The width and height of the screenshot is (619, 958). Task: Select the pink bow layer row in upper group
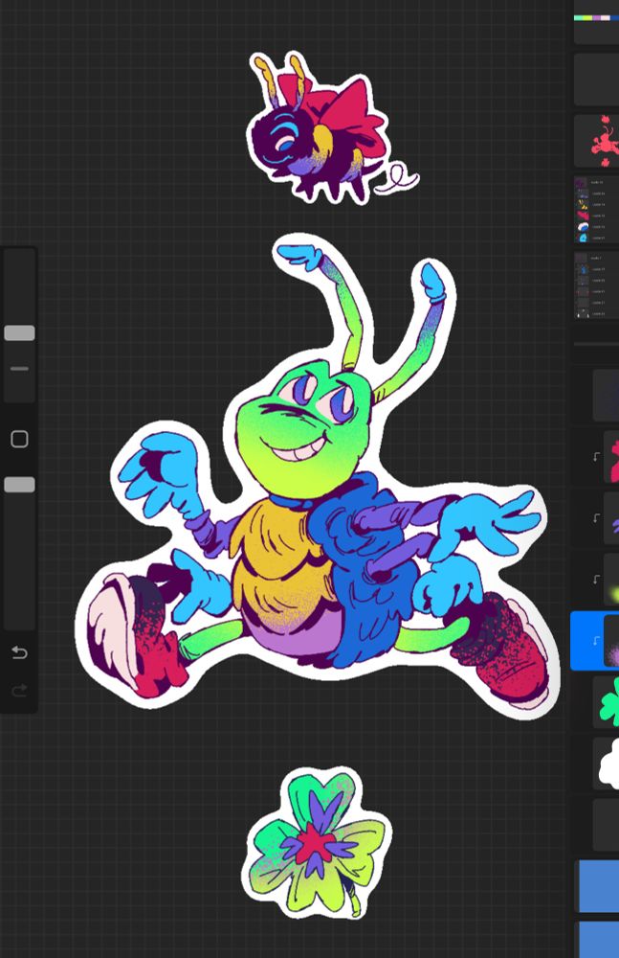click(x=596, y=216)
